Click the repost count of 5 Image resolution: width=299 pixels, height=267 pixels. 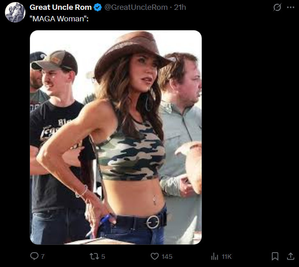coord(103,257)
